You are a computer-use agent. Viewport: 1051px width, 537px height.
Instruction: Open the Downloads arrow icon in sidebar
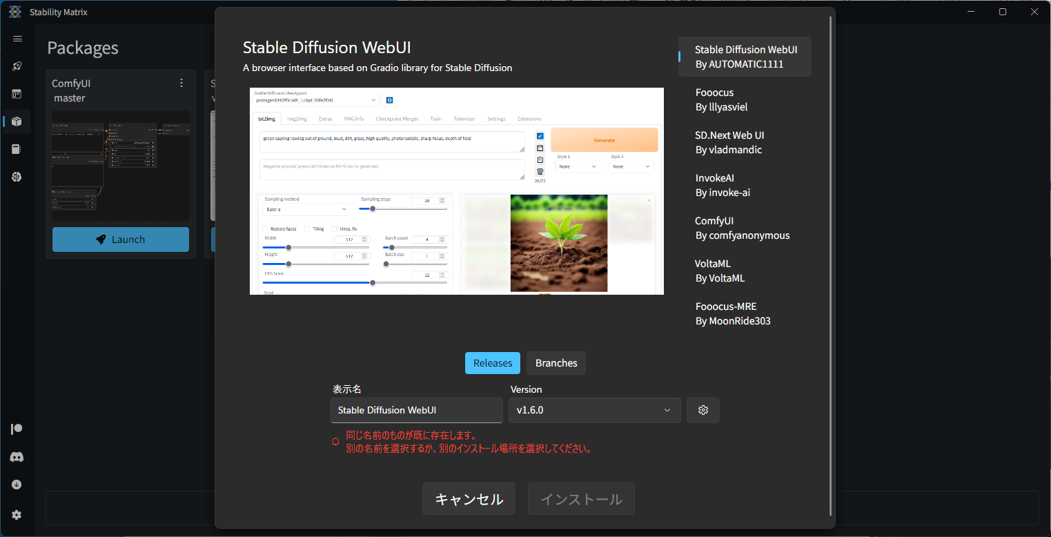pos(17,485)
